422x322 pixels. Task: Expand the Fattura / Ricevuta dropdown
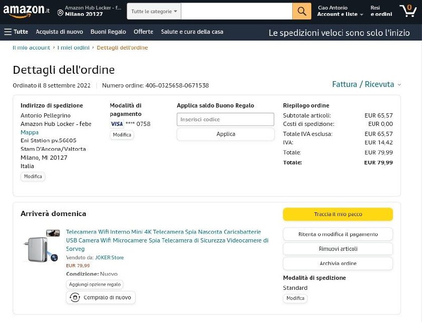(366, 84)
